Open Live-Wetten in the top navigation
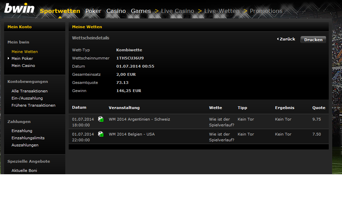The height and width of the screenshot is (214, 342). [x=222, y=11]
